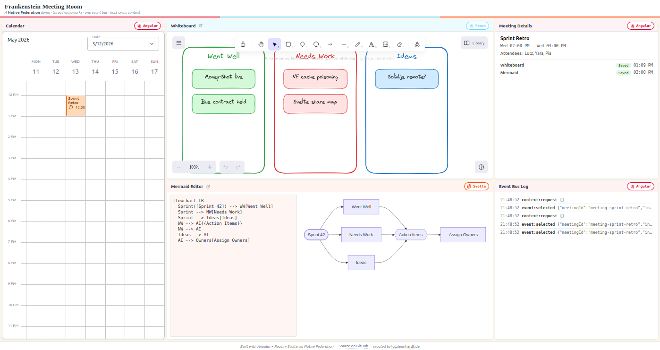The image size is (660, 350).
Task: Click the last event:selected log entry
Action: pyautogui.click(x=576, y=232)
